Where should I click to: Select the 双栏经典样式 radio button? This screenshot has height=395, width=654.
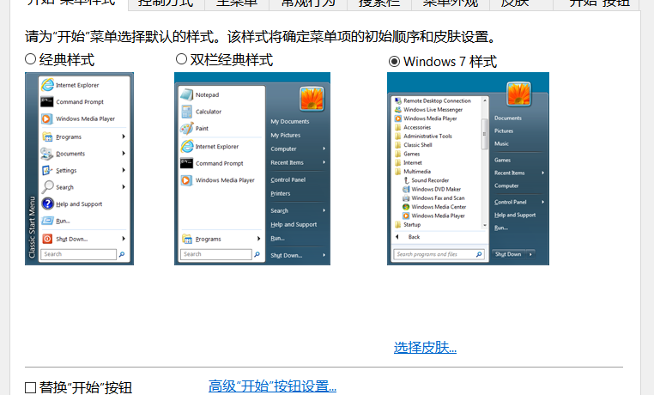(181, 59)
